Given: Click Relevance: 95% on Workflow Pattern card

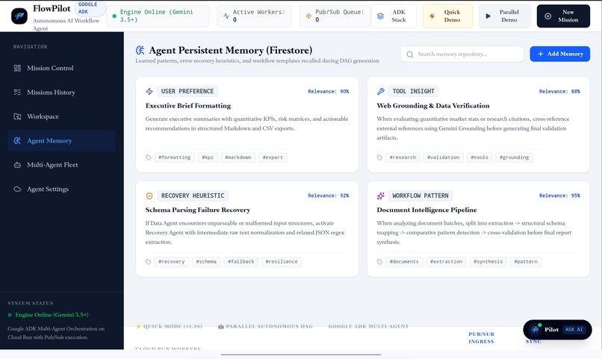Looking at the screenshot, I should coord(559,196).
